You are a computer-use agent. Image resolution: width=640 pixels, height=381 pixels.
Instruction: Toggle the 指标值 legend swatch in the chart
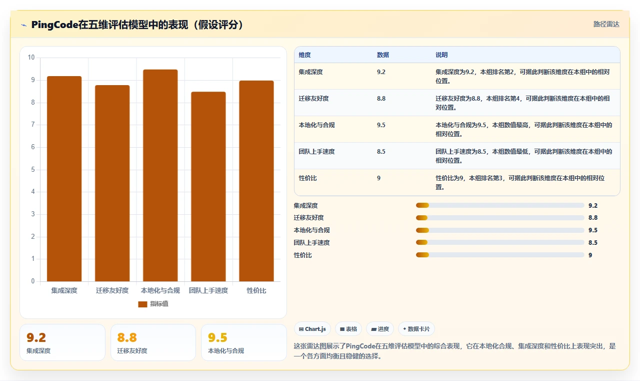click(x=142, y=304)
